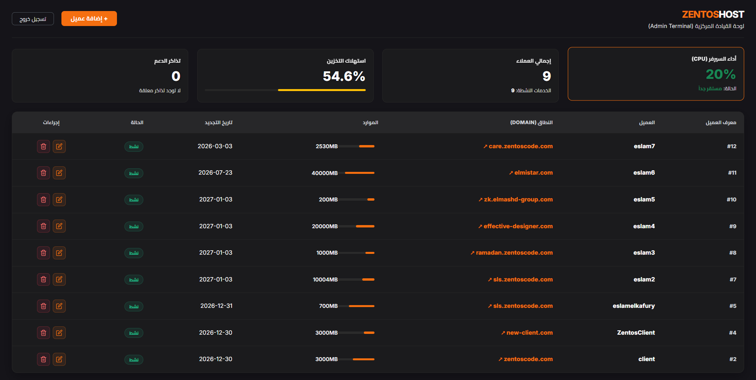Open edit for client eslam3
Viewport: 756px width, 380px height.
tap(59, 253)
